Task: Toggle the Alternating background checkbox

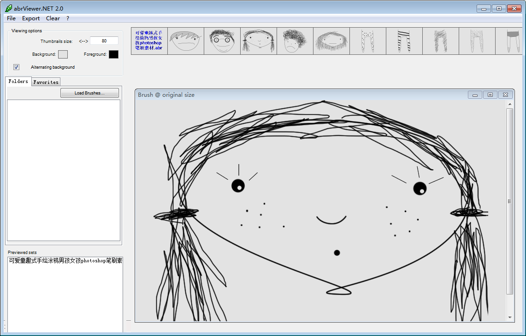Action: 16,67
